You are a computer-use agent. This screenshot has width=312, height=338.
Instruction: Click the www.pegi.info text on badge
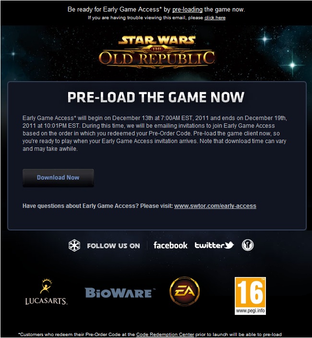(x=250, y=311)
